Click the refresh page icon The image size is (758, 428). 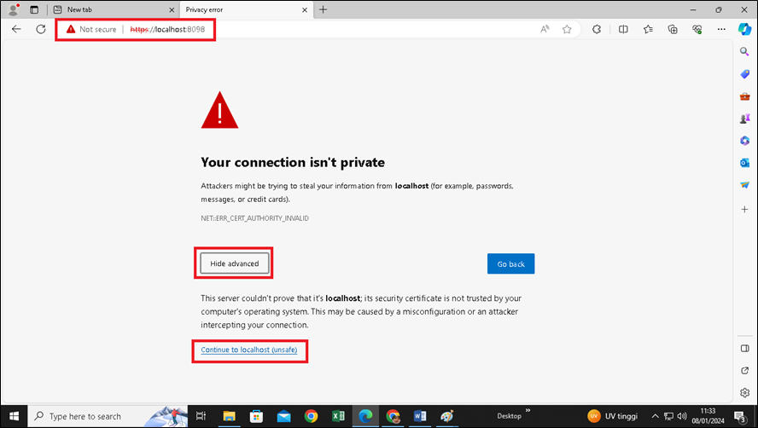click(x=40, y=29)
